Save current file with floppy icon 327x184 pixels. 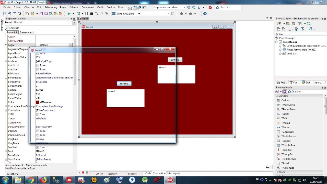pos(41,14)
